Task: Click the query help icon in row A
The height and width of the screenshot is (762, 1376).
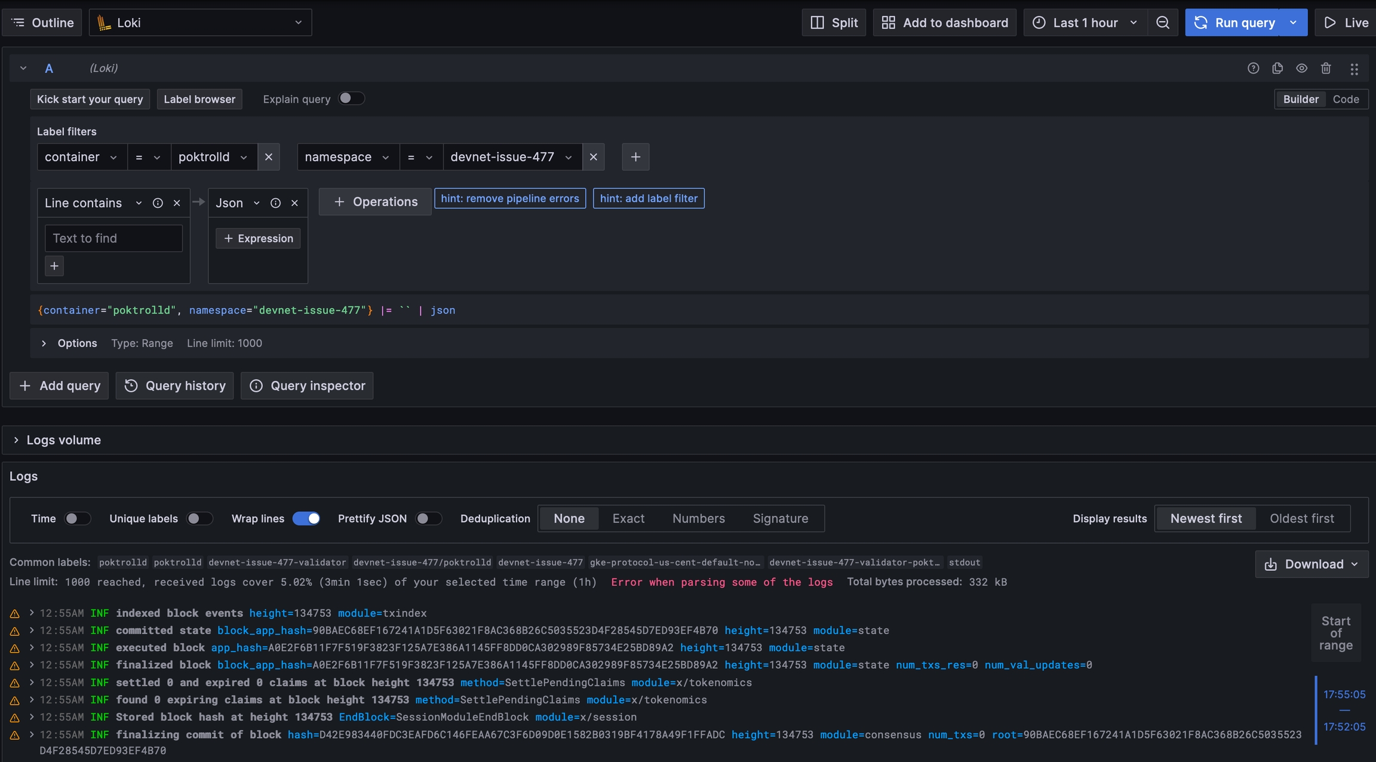Action: click(x=1253, y=68)
